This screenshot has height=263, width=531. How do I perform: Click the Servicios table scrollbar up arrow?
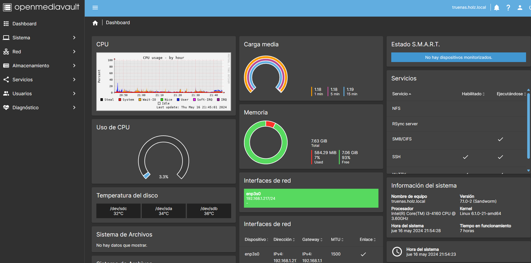[528, 90]
